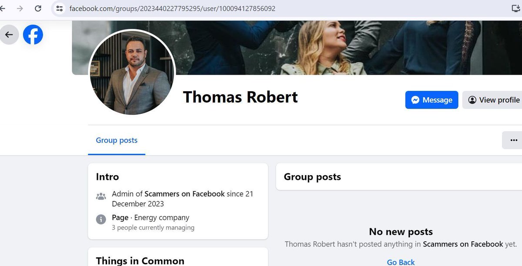Image resolution: width=522 pixels, height=266 pixels.
Task: Click the Go Back link
Action: point(400,262)
